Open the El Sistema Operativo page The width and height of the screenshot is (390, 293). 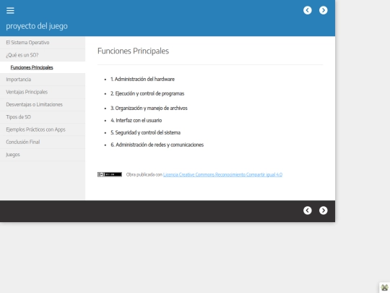(x=43, y=43)
